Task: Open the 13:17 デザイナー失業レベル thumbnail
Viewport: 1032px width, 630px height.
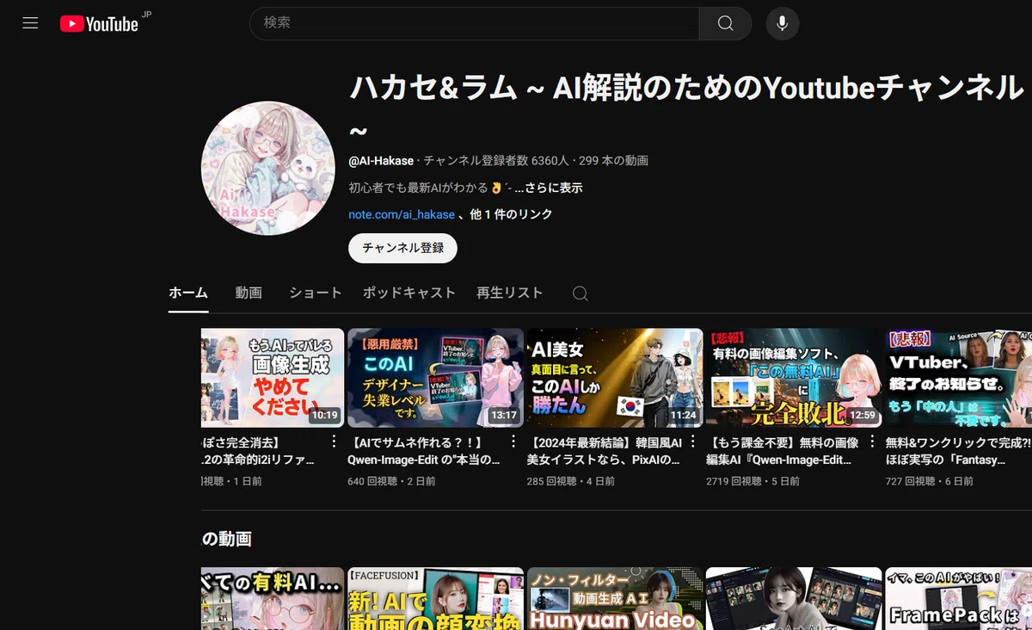Action: pyautogui.click(x=435, y=378)
